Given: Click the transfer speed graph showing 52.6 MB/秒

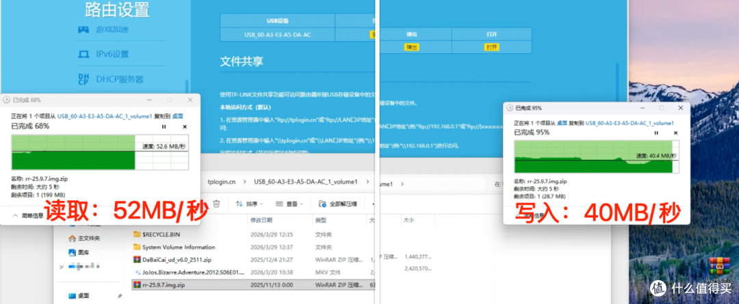Looking at the screenshot, I should tap(100, 152).
